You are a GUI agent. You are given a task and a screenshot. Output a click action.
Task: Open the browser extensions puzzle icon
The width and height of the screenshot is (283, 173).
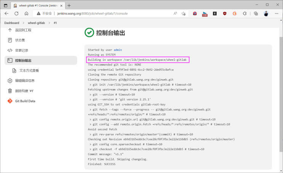click(244, 13)
